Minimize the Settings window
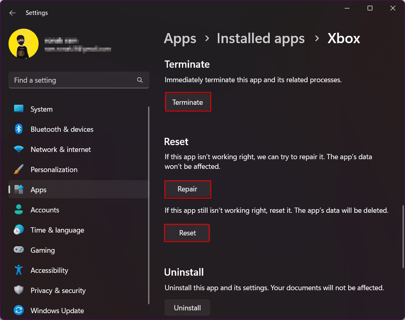This screenshot has height=320, width=405. click(x=347, y=8)
